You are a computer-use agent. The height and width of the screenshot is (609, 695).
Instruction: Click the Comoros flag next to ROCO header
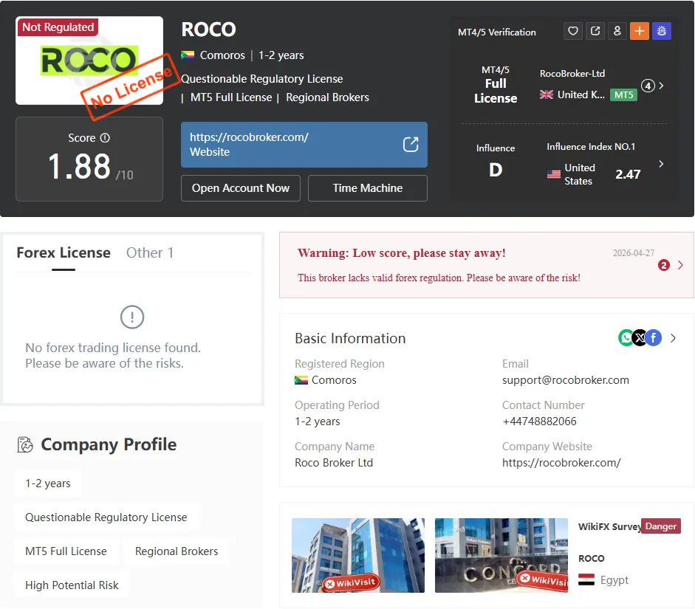coord(188,55)
